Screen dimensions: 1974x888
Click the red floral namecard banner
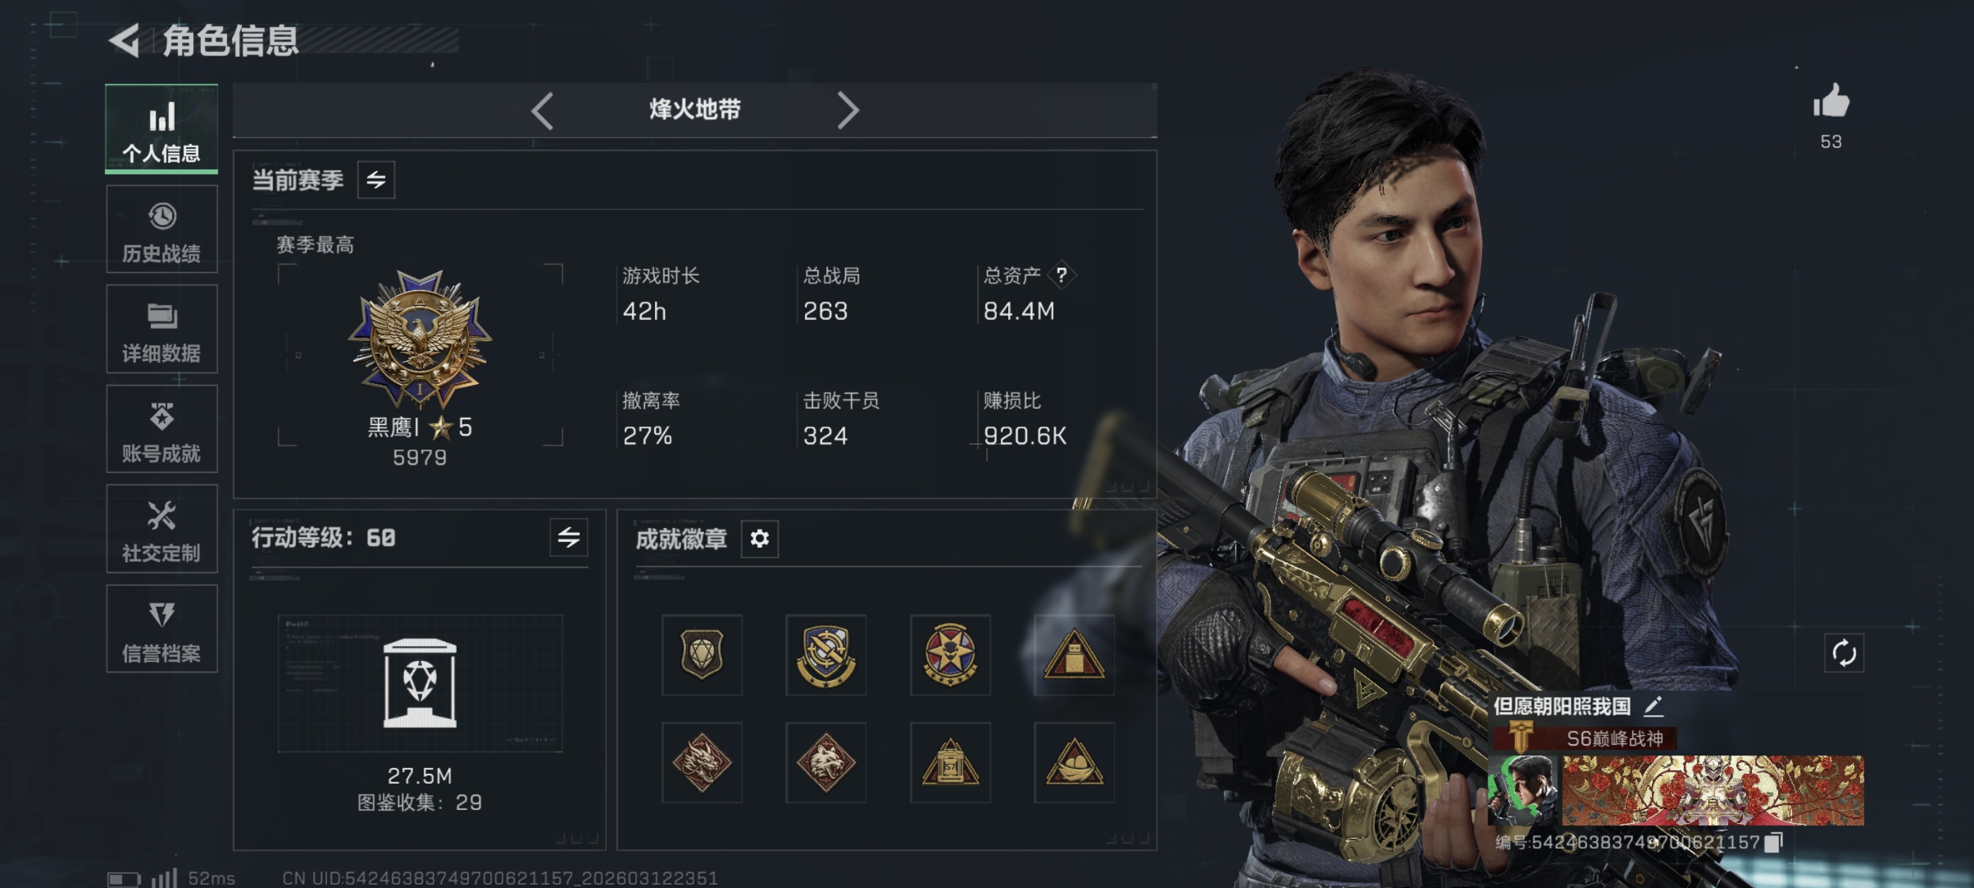pyautogui.click(x=1712, y=790)
